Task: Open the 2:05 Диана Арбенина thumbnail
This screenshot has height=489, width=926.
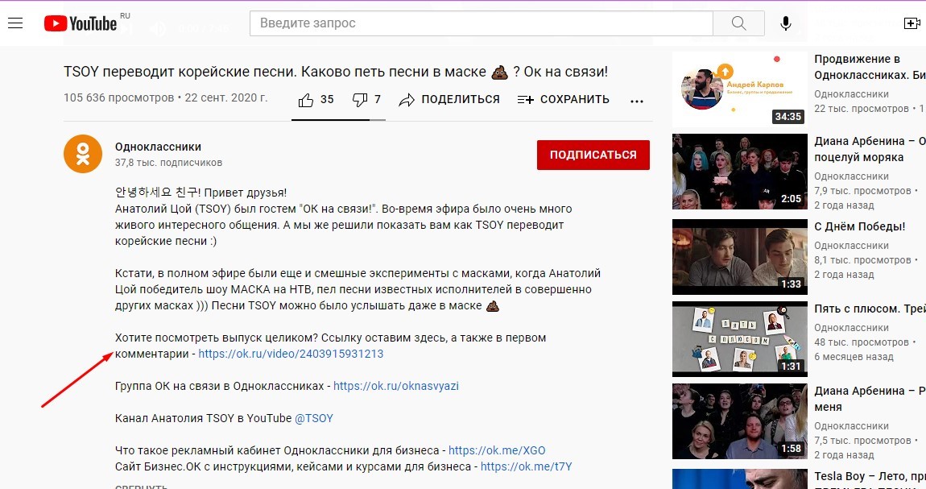Action: [739, 172]
